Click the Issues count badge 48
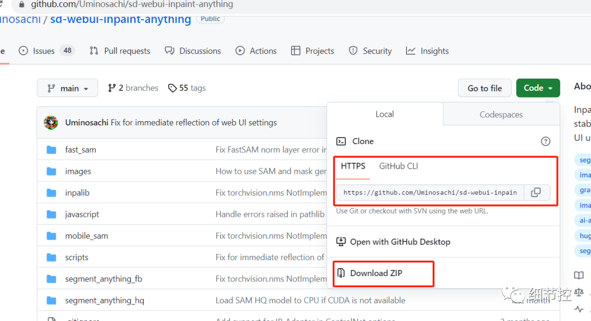The width and height of the screenshot is (591, 321). coord(67,50)
